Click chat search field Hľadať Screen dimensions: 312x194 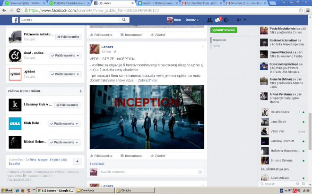point(277,184)
